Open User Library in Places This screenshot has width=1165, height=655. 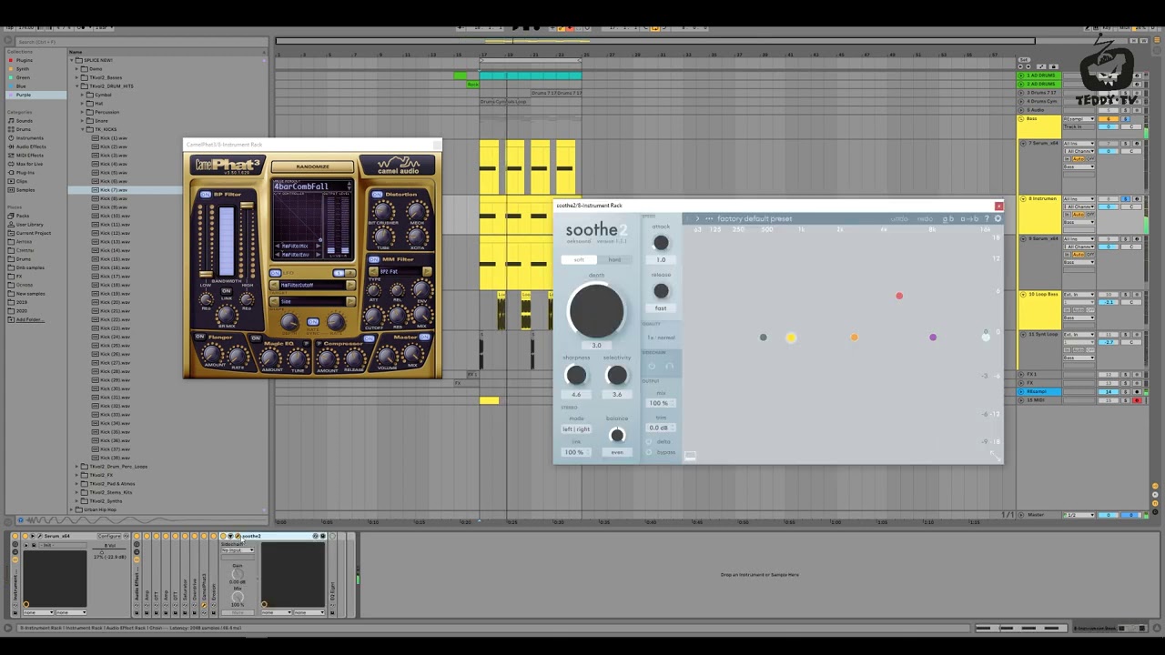(29, 225)
